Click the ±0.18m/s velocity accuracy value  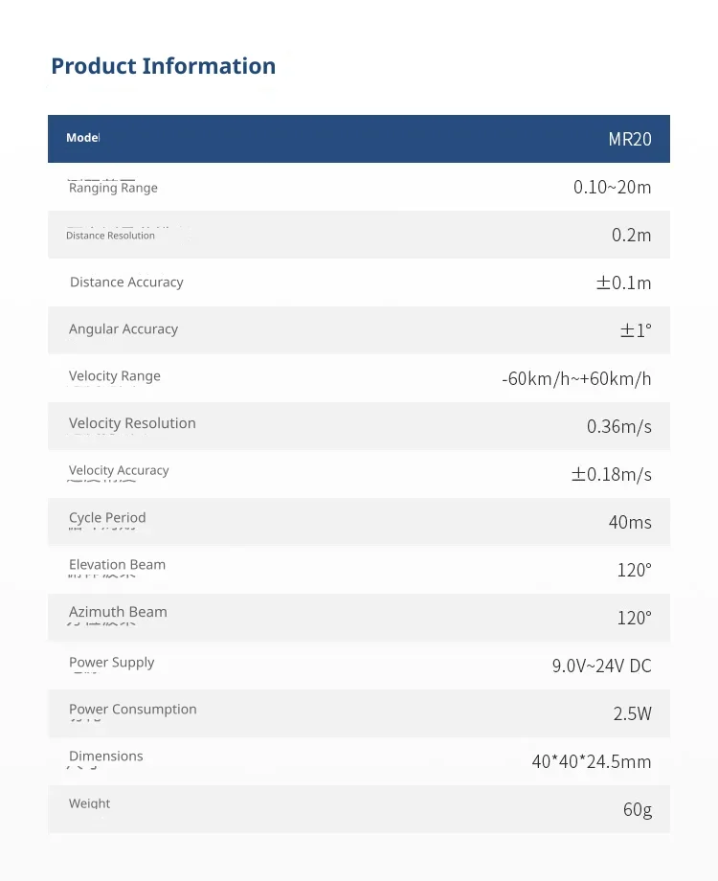click(611, 474)
